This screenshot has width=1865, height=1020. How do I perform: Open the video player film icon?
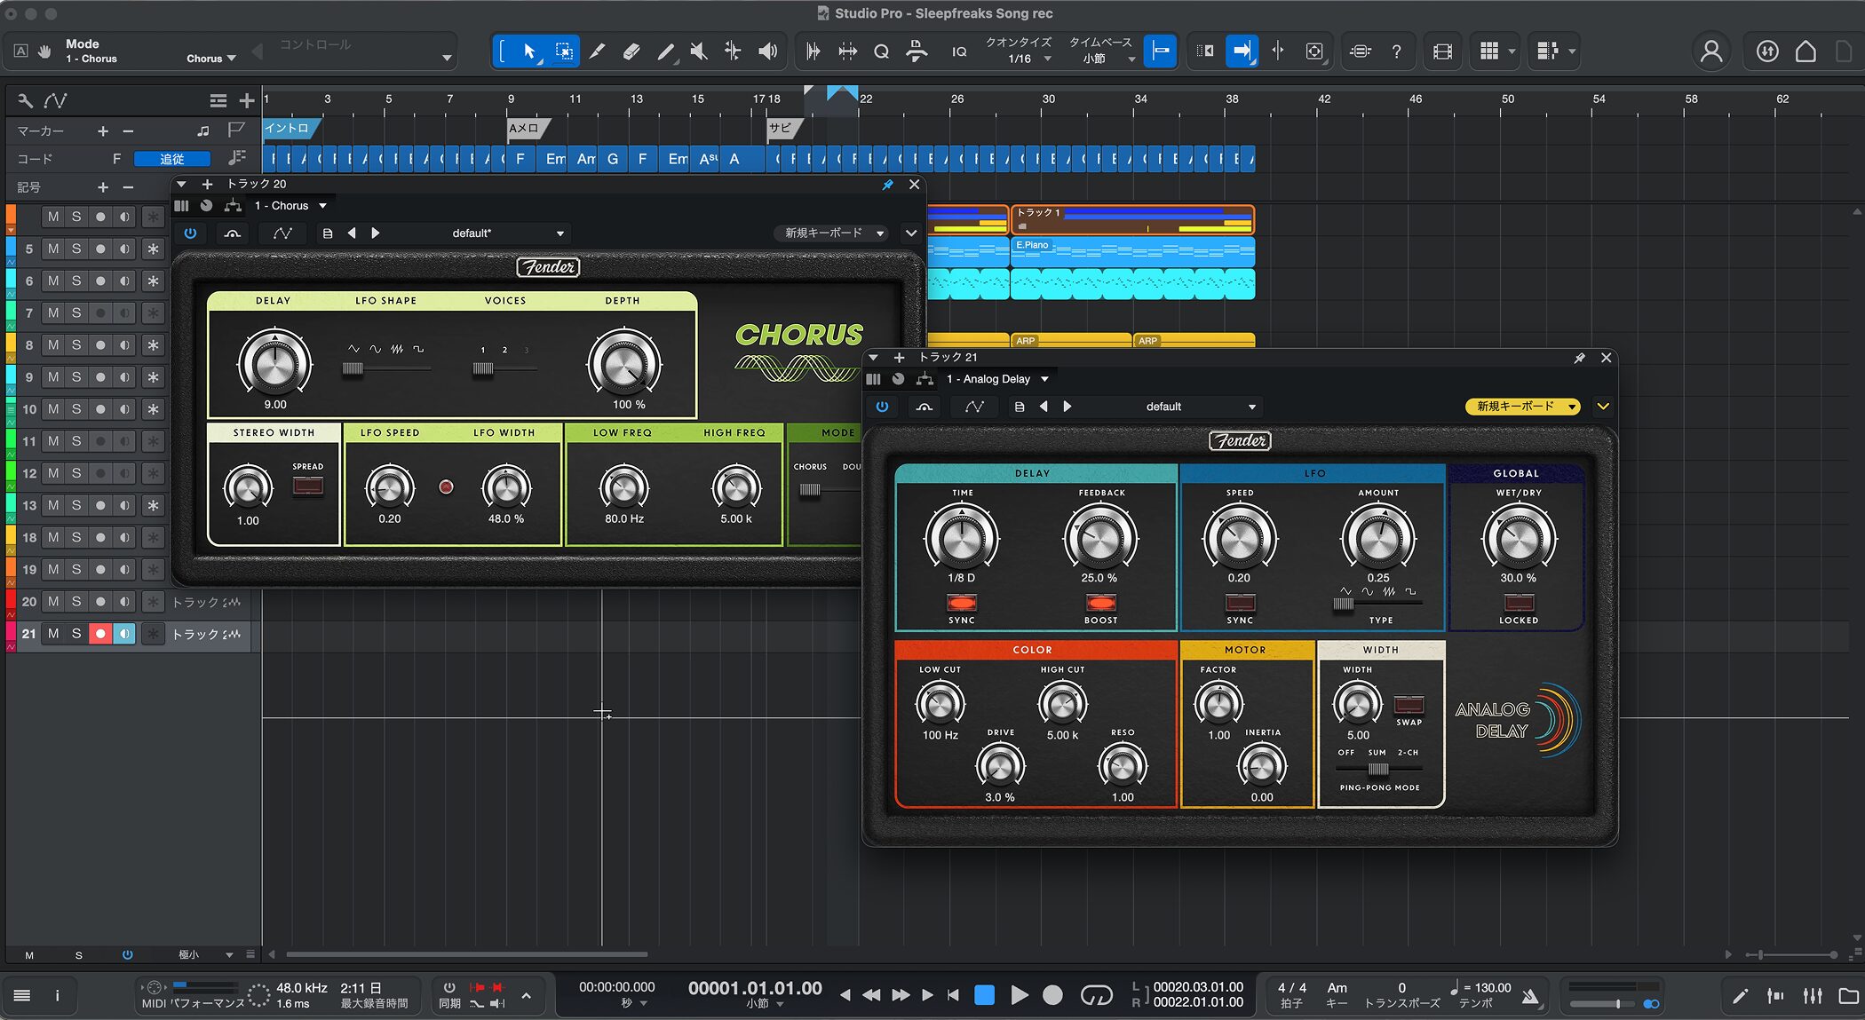coord(1442,51)
